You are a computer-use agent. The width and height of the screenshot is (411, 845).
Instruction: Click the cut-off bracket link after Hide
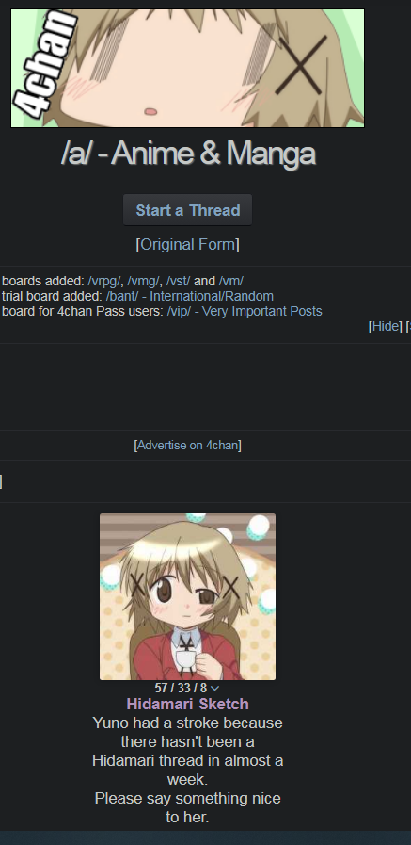tap(408, 326)
